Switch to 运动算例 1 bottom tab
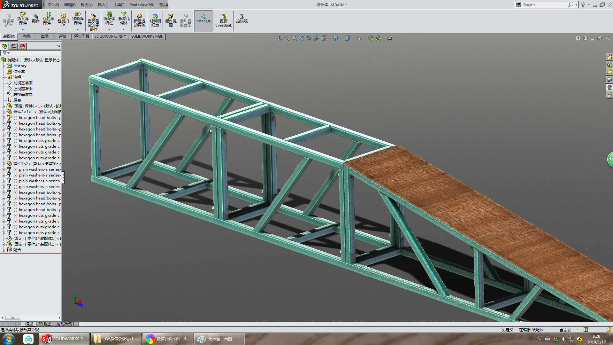This screenshot has width=613, height=345. [65, 324]
